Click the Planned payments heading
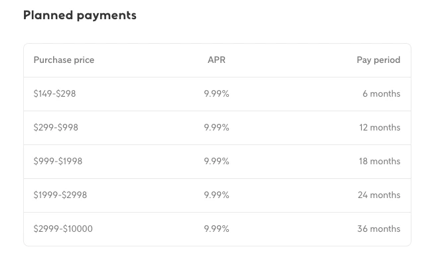The width and height of the screenshot is (434, 257). tap(80, 15)
